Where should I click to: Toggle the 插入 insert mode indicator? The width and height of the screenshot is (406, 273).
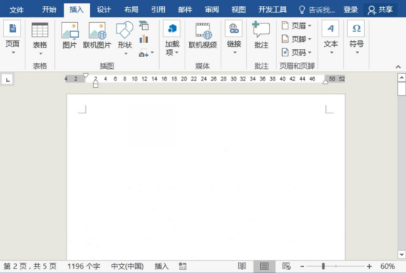[161, 266]
